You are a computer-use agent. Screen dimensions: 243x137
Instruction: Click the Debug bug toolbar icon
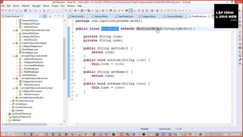(75, 11)
